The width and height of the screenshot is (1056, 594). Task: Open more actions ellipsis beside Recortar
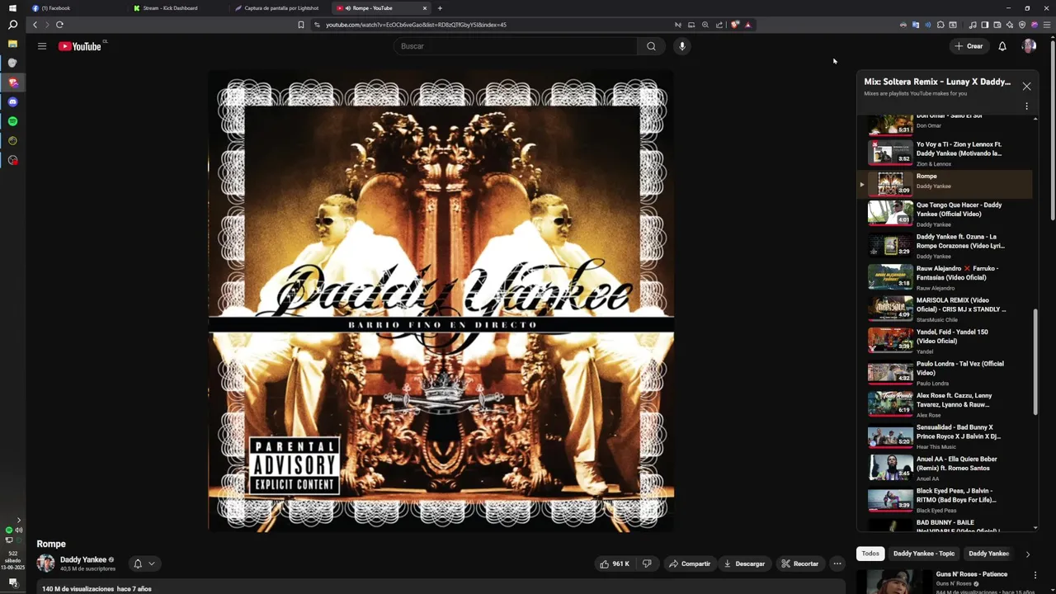(837, 563)
